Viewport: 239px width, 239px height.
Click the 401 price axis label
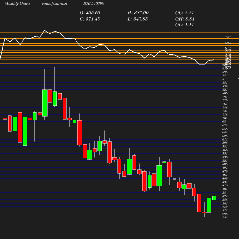point(225,189)
